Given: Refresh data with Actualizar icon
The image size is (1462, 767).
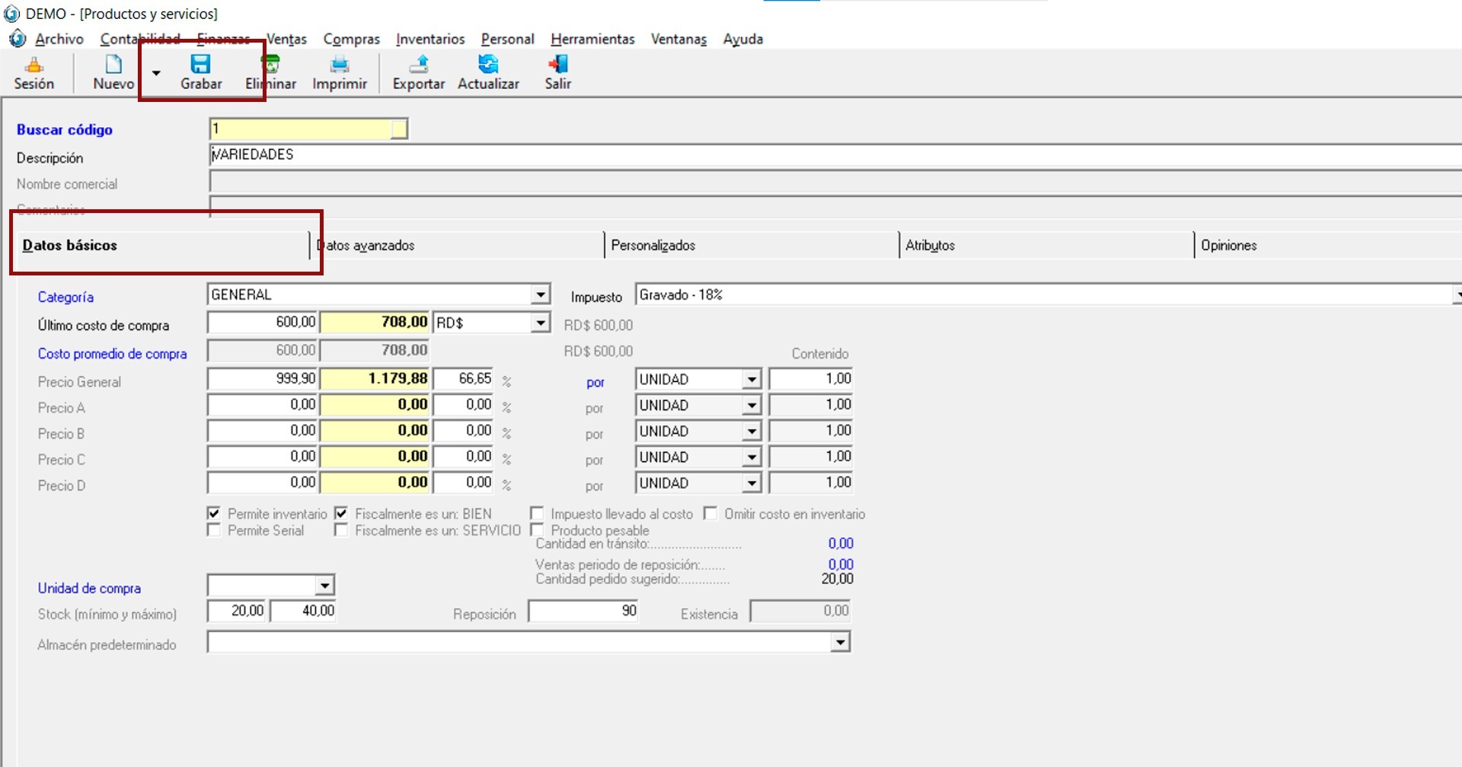Looking at the screenshot, I should click(x=488, y=65).
